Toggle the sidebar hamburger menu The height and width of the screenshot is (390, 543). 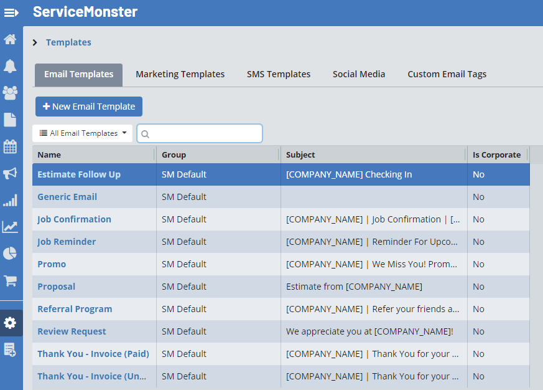point(11,12)
